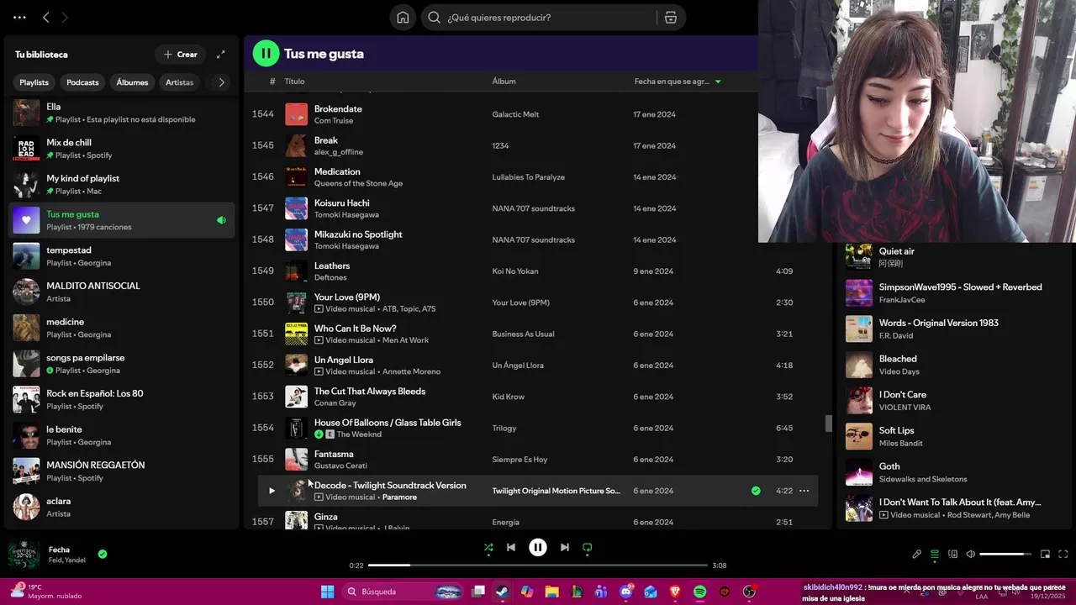Open songs pa empilarse playlist

pyautogui.click(x=122, y=364)
